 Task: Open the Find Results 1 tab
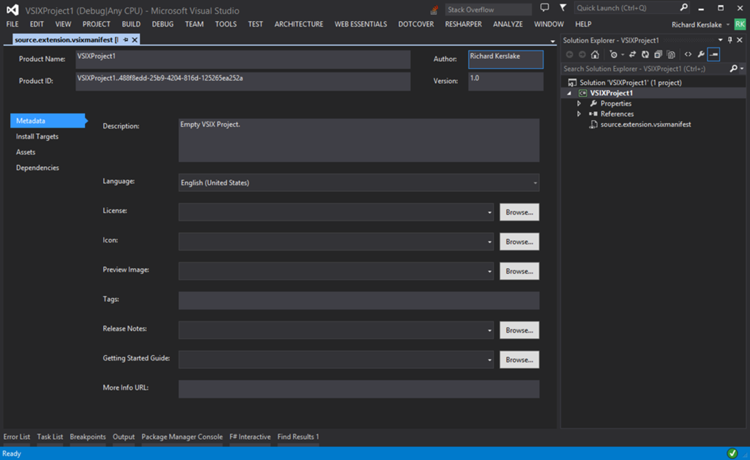pyautogui.click(x=298, y=437)
